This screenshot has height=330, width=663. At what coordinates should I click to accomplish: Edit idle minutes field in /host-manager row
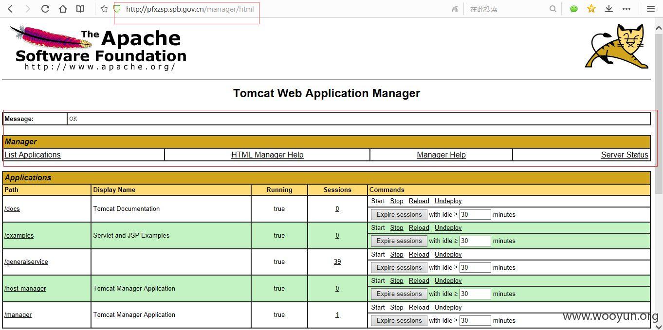tap(475, 294)
